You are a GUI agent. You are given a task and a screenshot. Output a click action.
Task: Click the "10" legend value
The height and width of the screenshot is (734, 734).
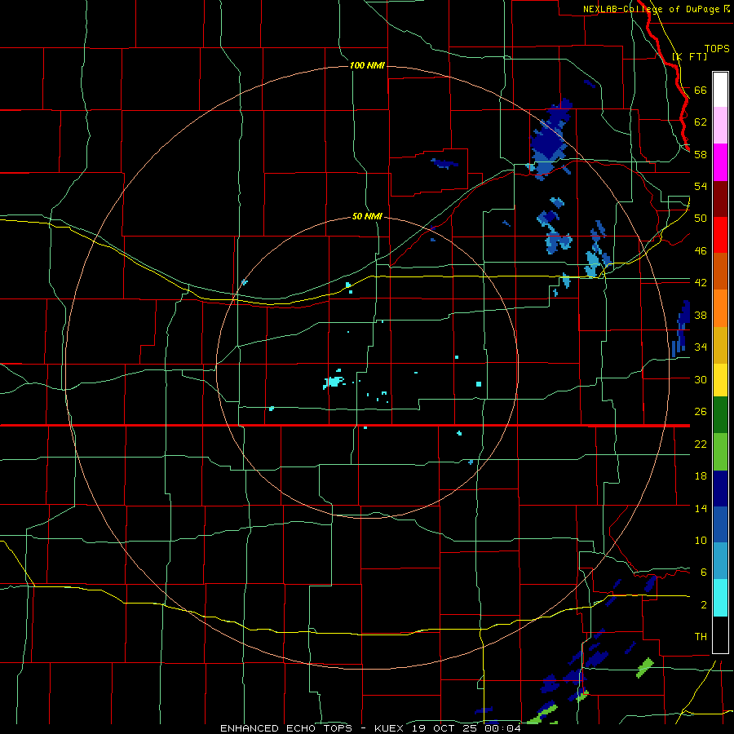pos(701,540)
